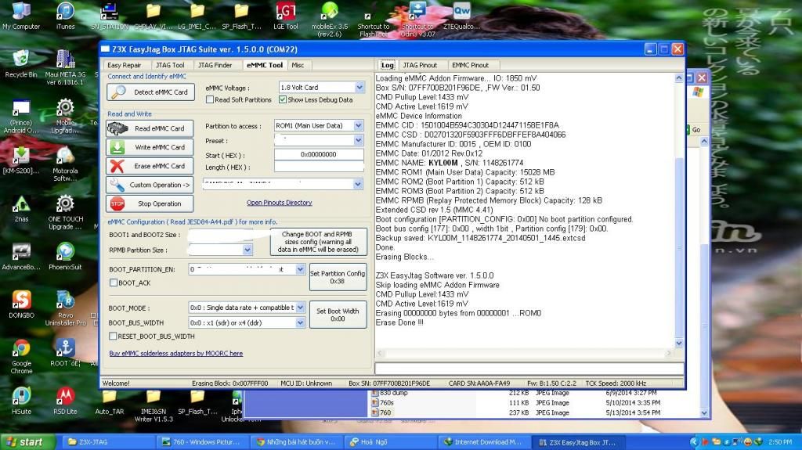Click log vertical scrollbar down arrow
Screen dimensions: 802x450
[x=679, y=343]
